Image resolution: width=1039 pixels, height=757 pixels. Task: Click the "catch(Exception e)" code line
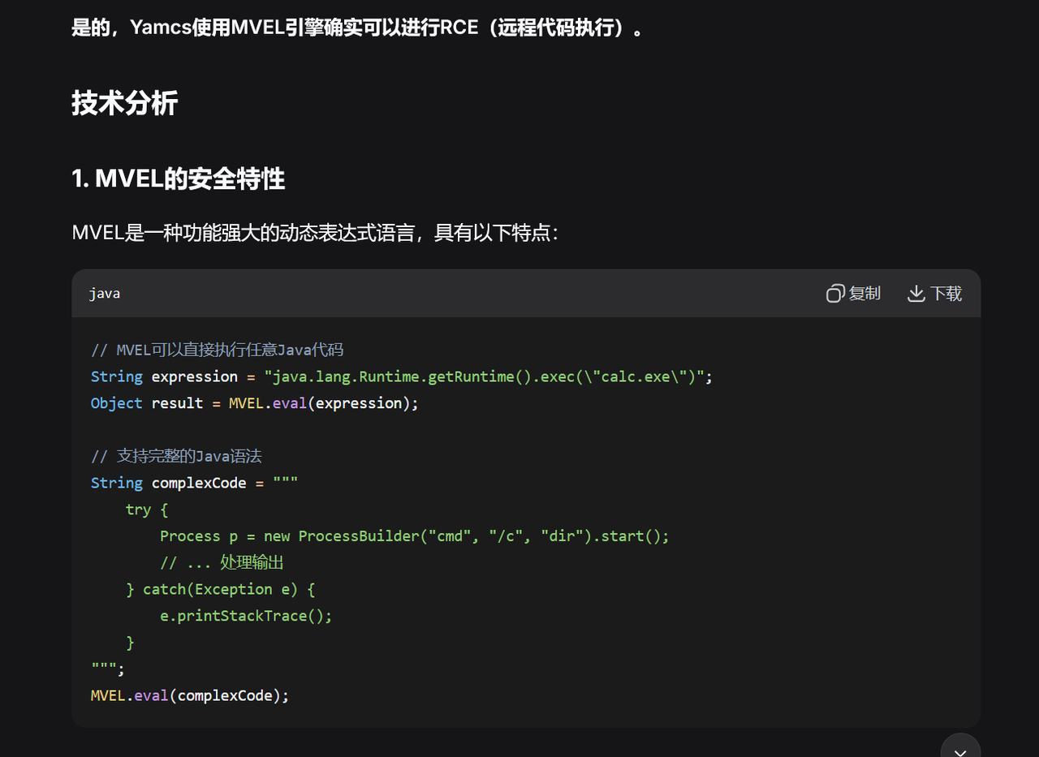tap(221, 589)
